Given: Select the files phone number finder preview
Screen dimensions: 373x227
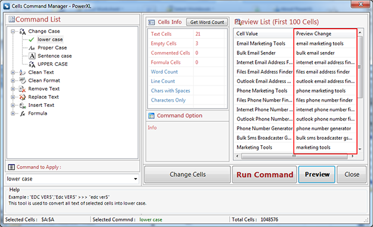Looking at the screenshot, I should [324, 100].
